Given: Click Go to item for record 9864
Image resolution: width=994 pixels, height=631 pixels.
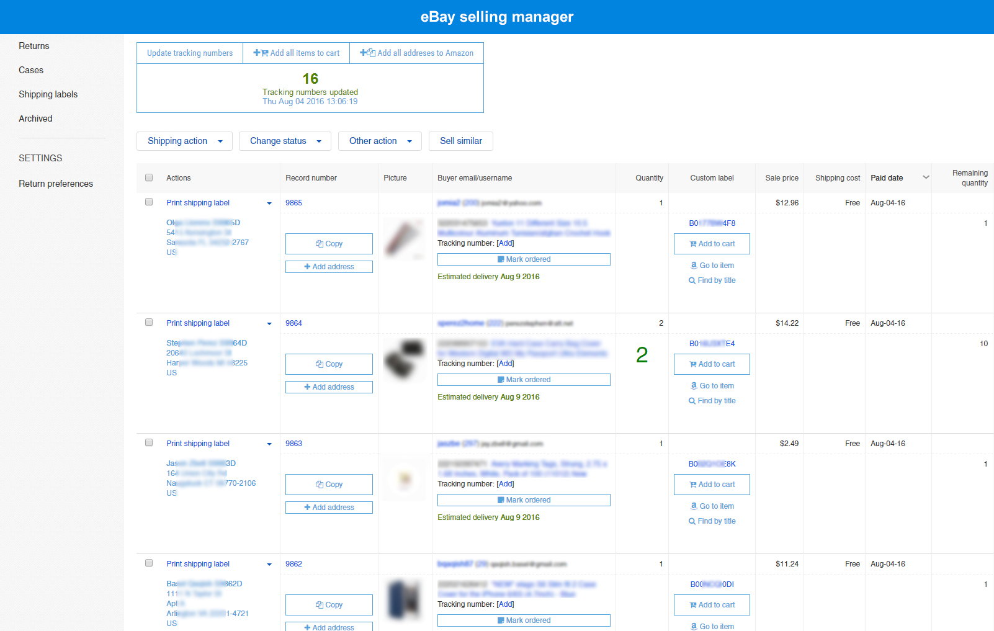Looking at the screenshot, I should 712,386.
